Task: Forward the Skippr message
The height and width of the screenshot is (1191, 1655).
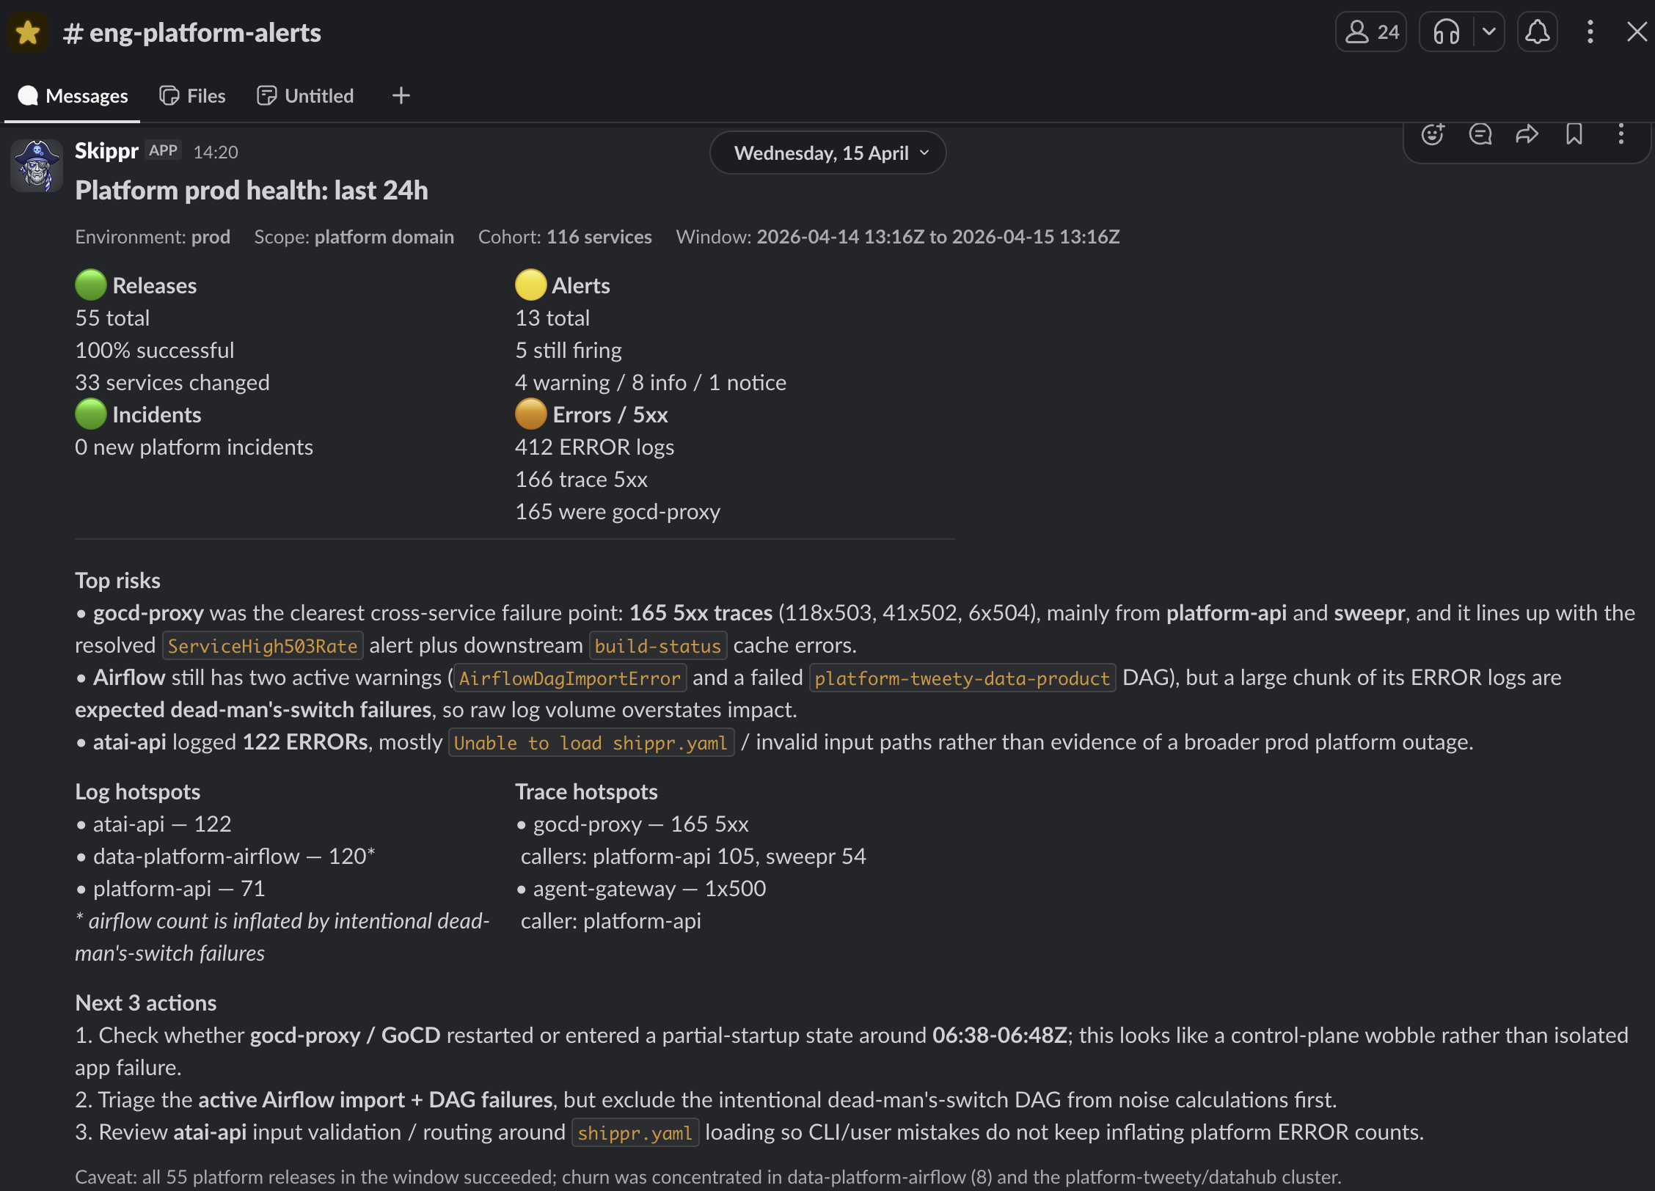Action: pos(1527,134)
